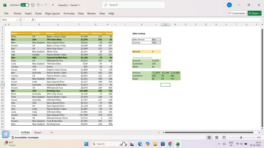Switch to the Home ribbon tab

click(x=17, y=13)
